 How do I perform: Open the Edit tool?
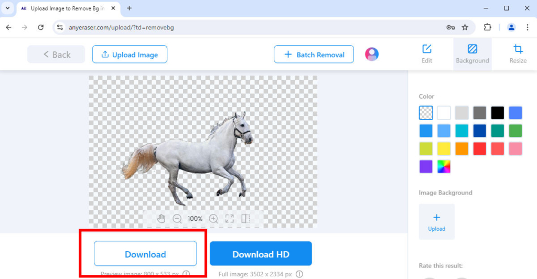[427, 54]
